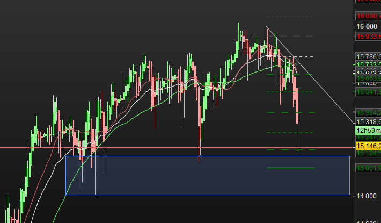This screenshot has width=381, height=223.
Task: Click the red 15 933,6 level label
Action: [368, 37]
